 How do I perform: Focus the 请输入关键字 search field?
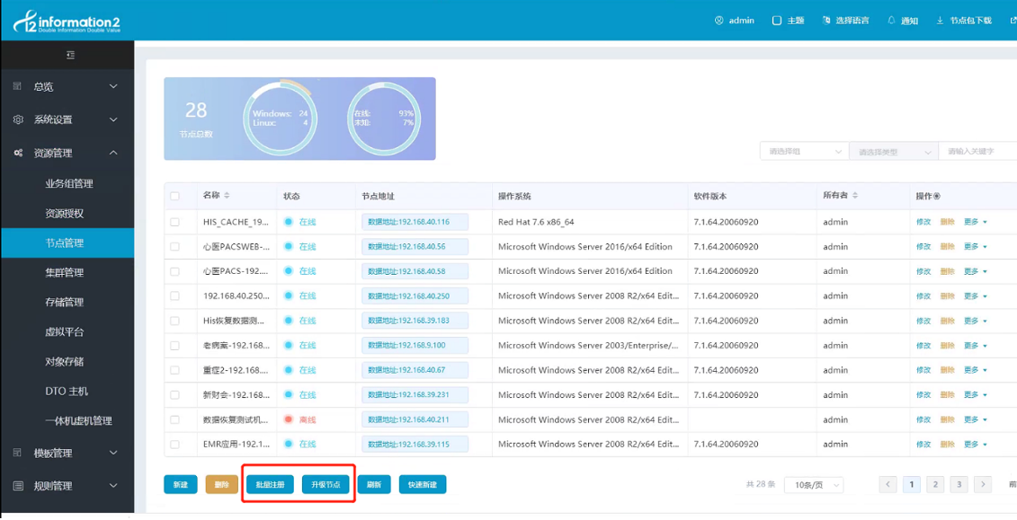tap(977, 152)
